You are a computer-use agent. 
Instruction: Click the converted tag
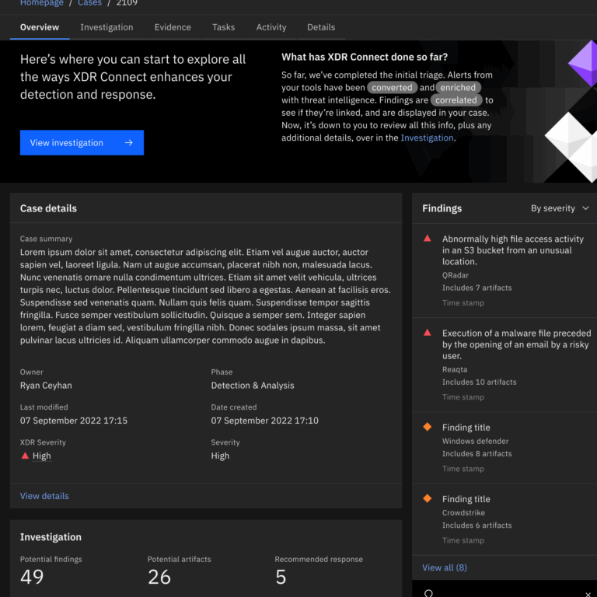coord(392,88)
